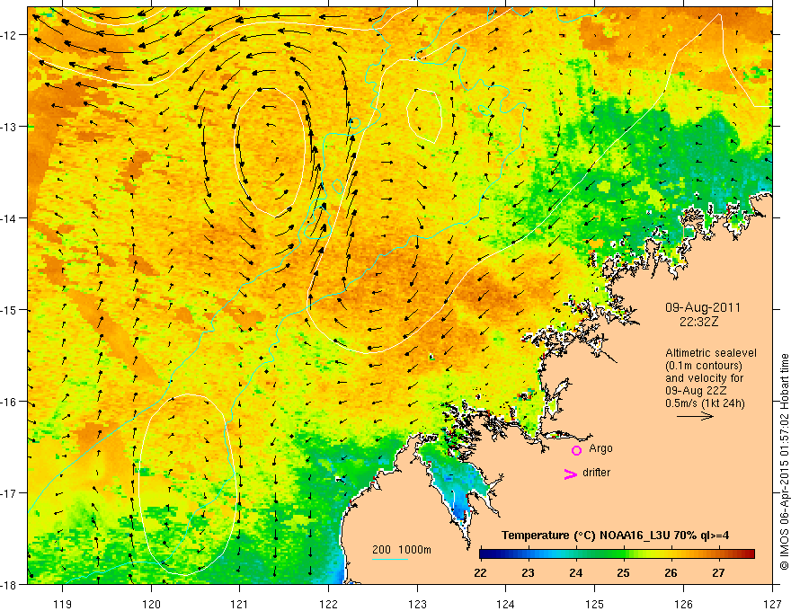Screen dimensions: 791x611
Task: Click the longitude axis label "123"
Action: tap(417, 604)
